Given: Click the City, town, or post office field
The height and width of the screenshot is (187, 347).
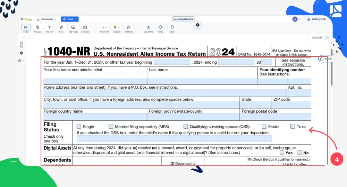Looking at the screenshot, I should click(x=142, y=105).
